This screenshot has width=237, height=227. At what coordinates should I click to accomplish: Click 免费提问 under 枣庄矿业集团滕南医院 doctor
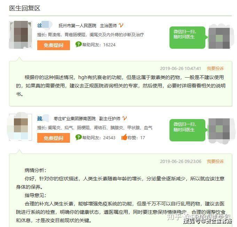(x=54, y=138)
